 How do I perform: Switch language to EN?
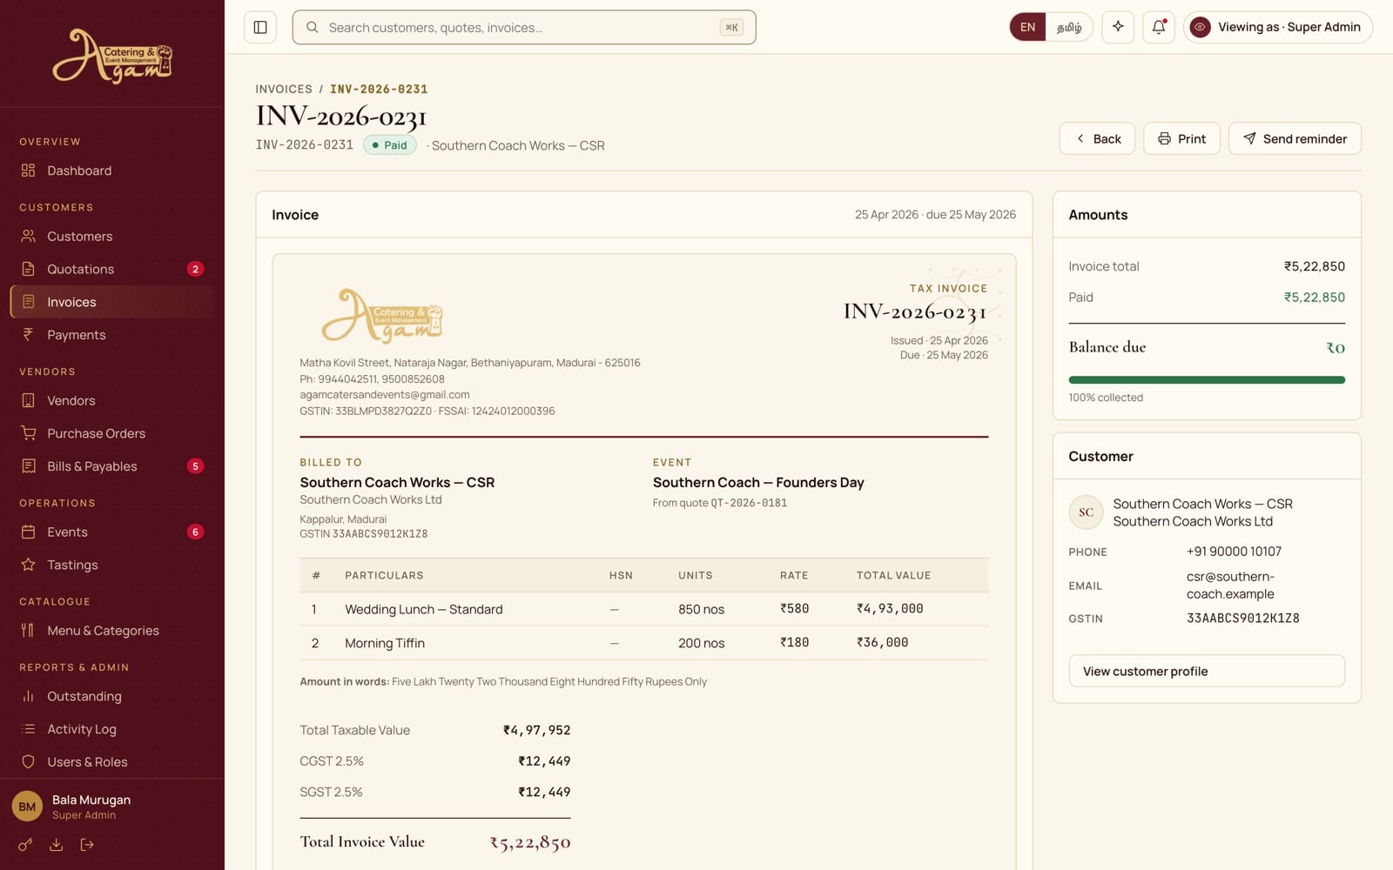1027,27
